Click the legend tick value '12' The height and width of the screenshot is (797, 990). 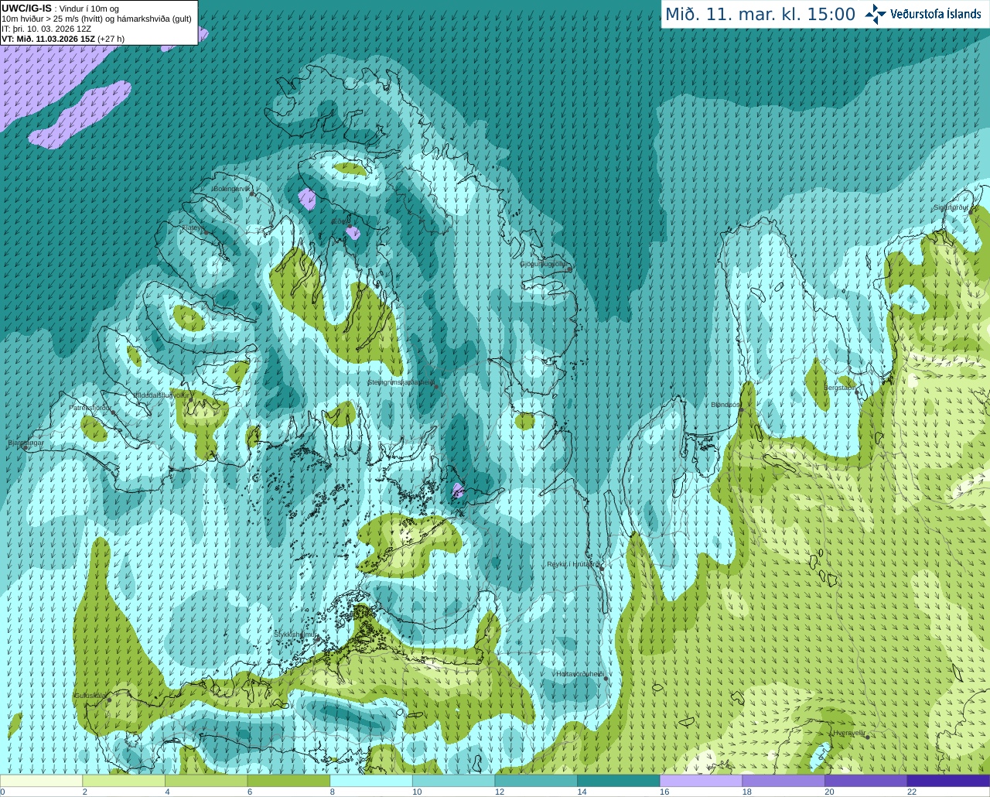pos(499,792)
